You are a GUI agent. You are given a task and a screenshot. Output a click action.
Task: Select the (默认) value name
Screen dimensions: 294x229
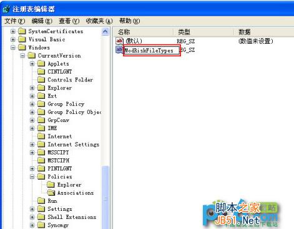pyautogui.click(x=134, y=41)
